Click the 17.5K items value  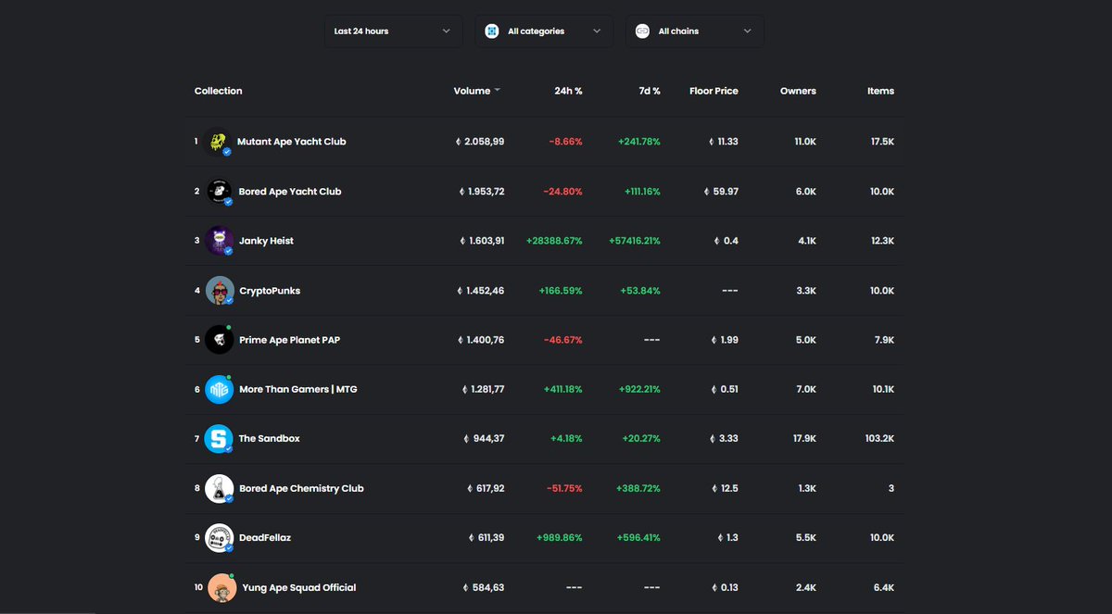click(x=882, y=142)
